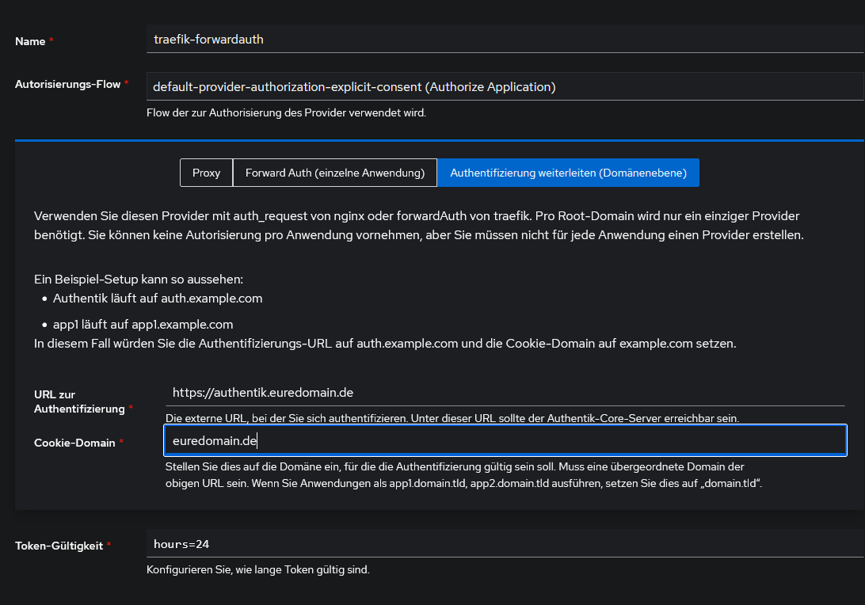Click the Token-Gültigkeit label
865x605 pixels.
point(59,546)
